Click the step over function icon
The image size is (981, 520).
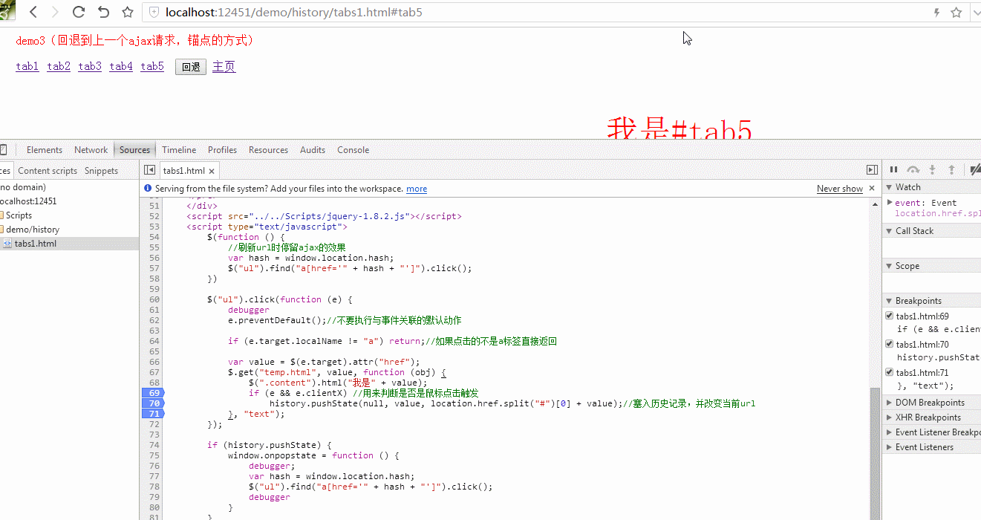tap(913, 170)
